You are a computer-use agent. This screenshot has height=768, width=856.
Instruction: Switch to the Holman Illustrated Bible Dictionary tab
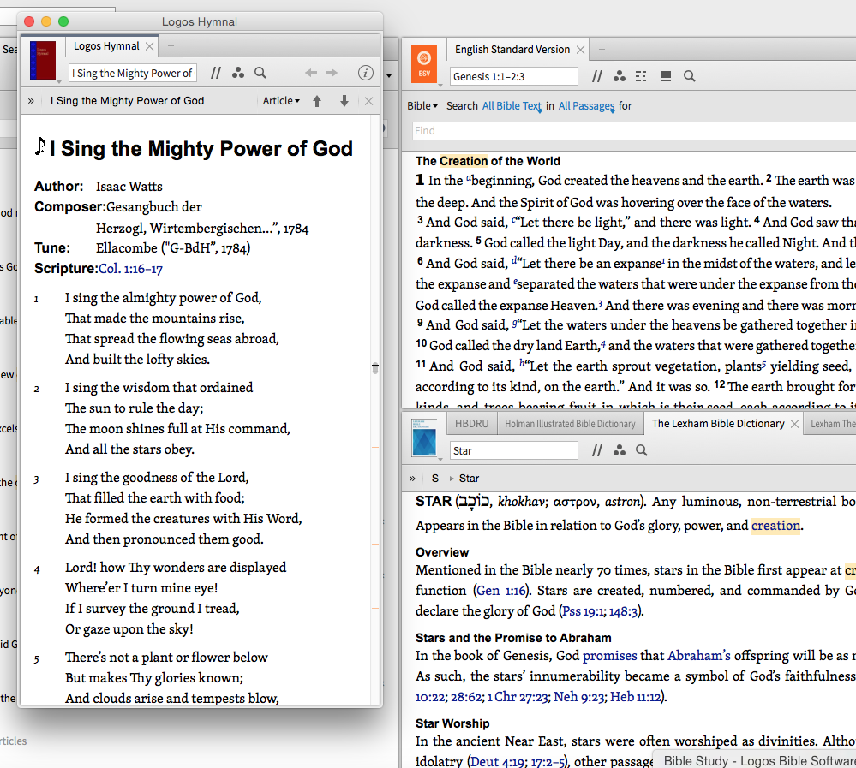570,424
